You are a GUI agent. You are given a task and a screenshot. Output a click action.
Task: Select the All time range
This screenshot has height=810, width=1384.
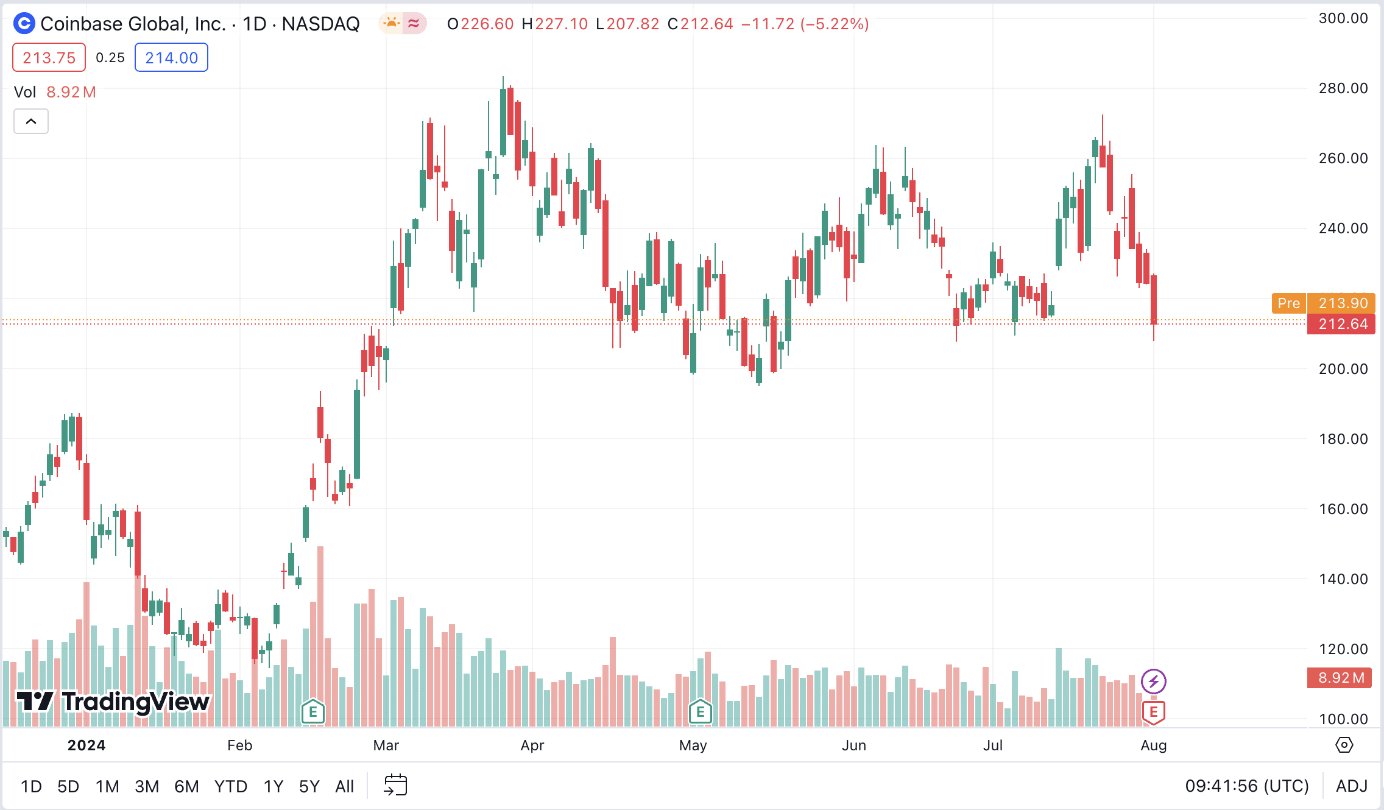click(x=344, y=786)
